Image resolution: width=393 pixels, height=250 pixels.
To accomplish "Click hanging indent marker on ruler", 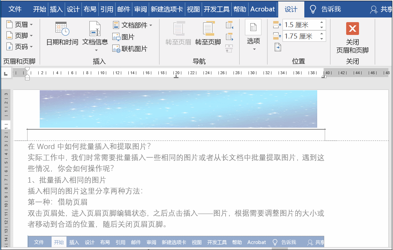I will pyautogui.click(x=27, y=76).
